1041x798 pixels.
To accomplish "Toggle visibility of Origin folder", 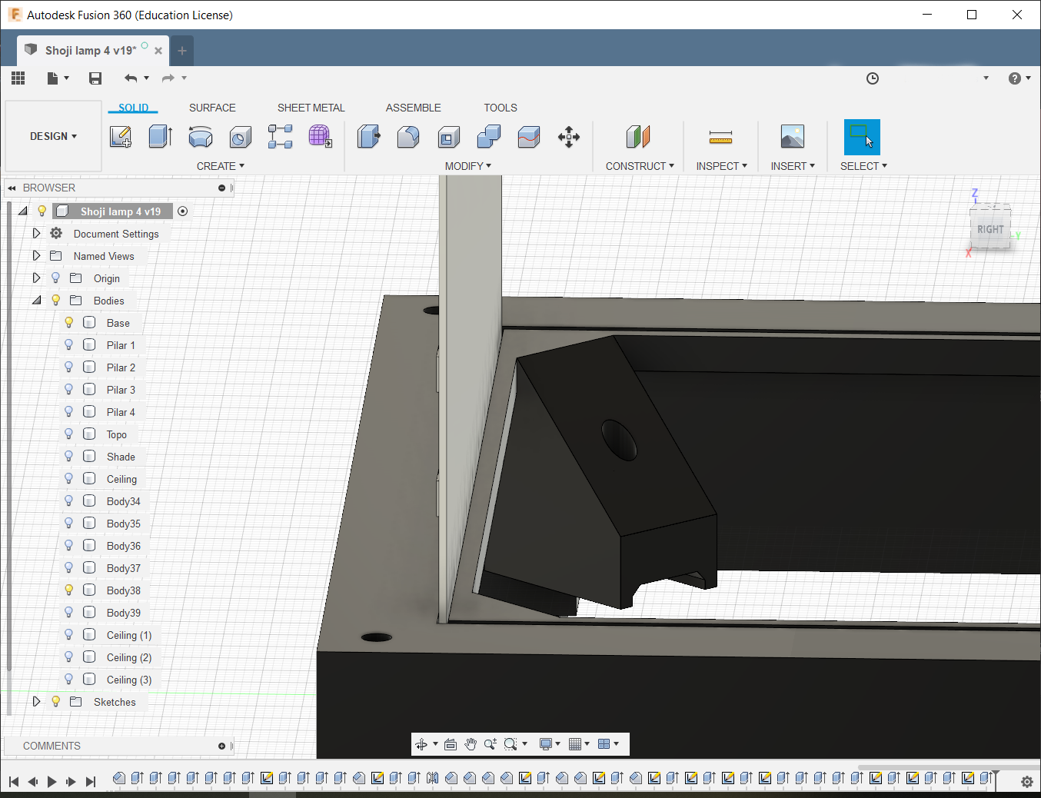I will [x=55, y=278].
